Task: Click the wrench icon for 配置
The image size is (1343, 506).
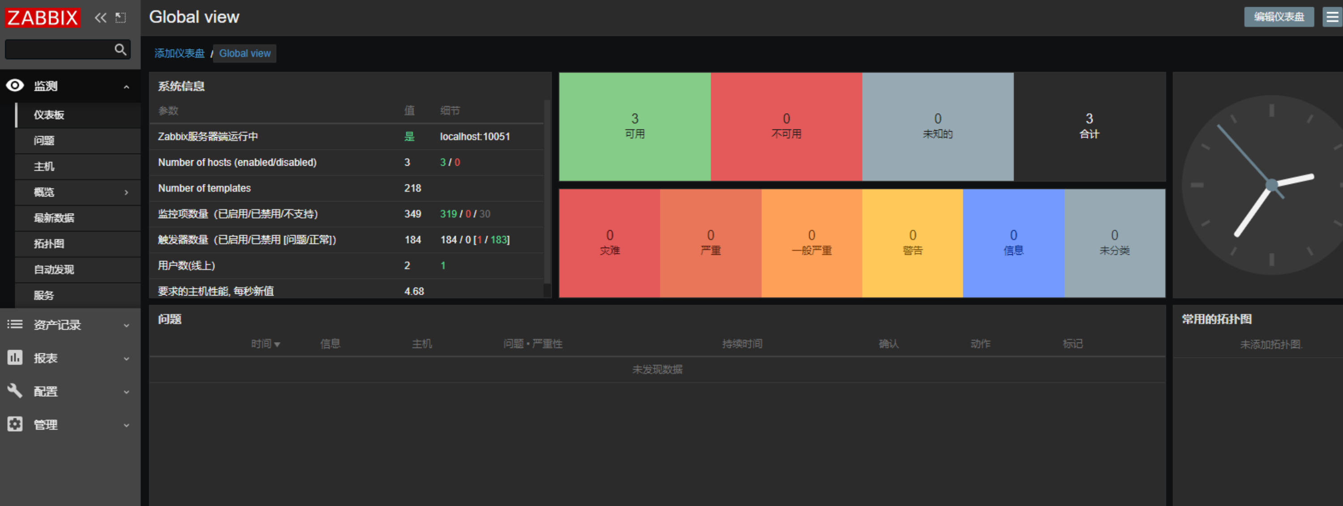Action: point(15,391)
